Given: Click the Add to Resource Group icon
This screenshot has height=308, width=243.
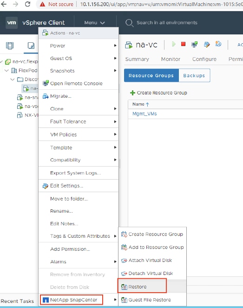Looking at the screenshot, I should click(124, 248).
